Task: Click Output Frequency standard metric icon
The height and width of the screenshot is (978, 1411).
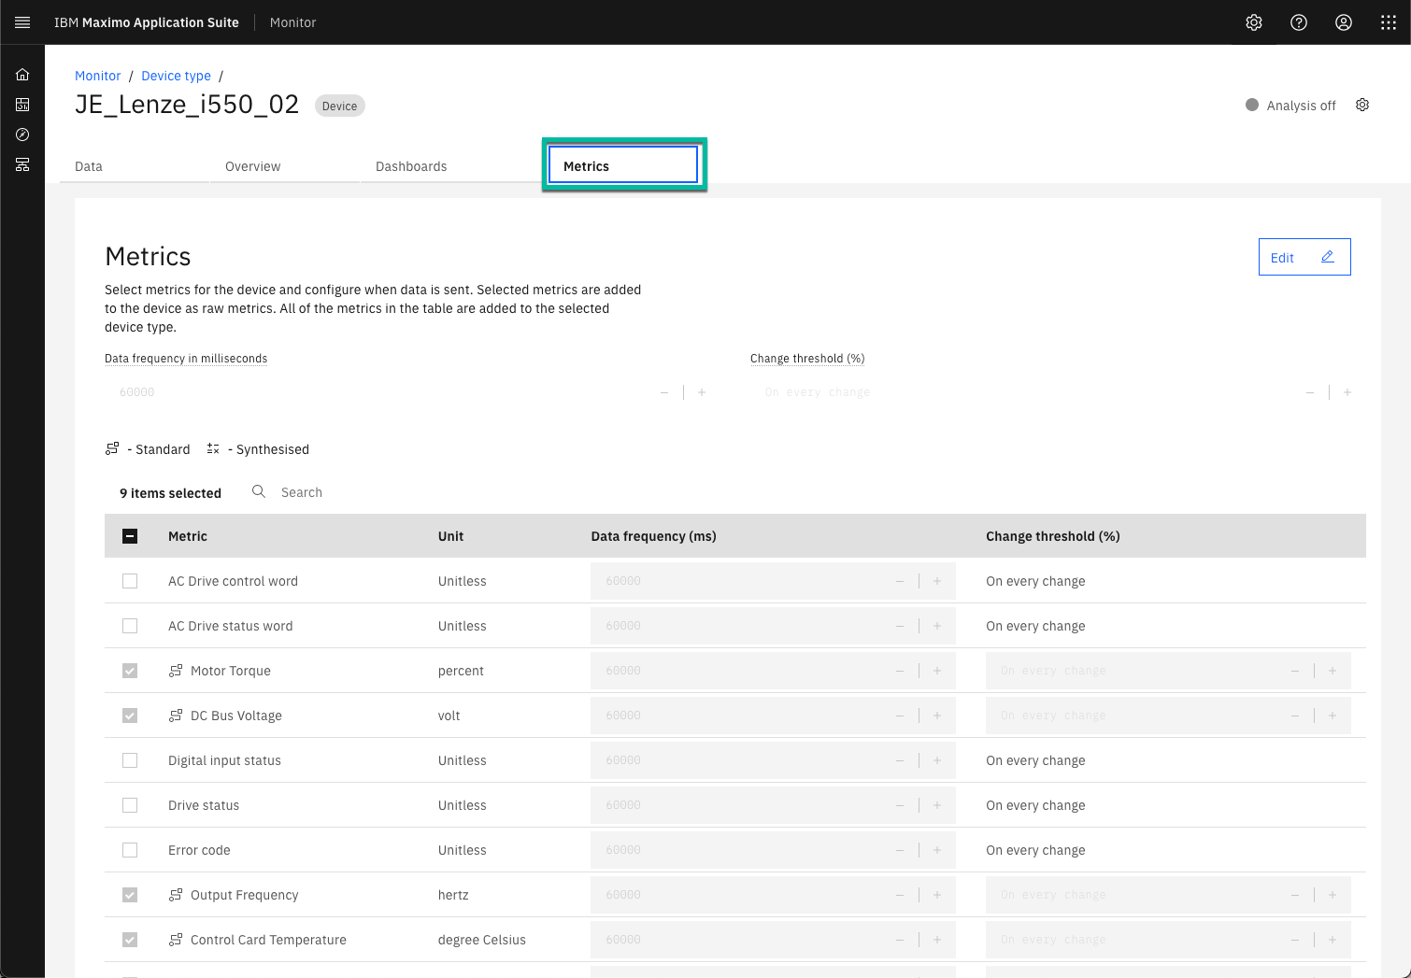Action: [x=176, y=895]
